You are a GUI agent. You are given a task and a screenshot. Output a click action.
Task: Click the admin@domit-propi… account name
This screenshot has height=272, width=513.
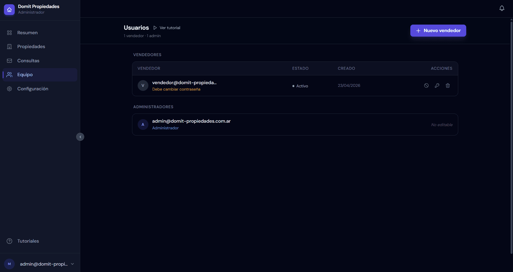point(44,264)
